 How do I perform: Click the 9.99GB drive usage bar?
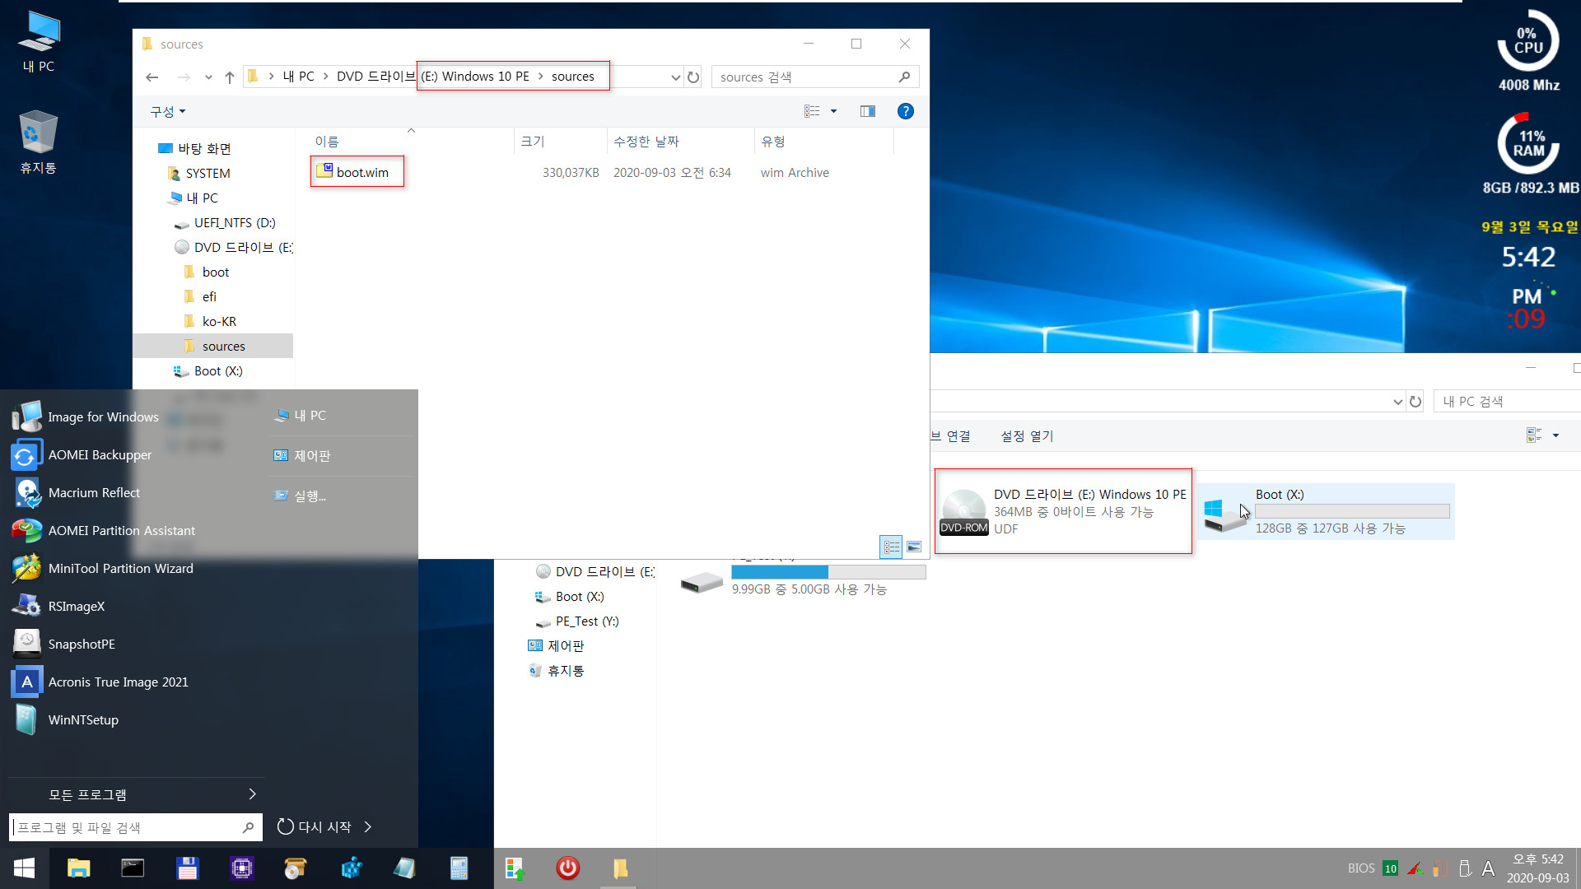(828, 571)
